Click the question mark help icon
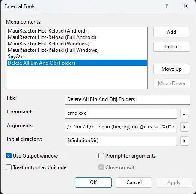 [166, 6]
